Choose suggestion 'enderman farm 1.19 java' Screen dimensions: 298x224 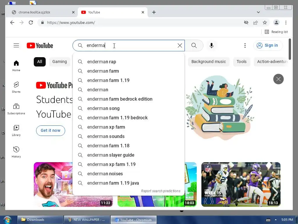[x=129, y=183]
